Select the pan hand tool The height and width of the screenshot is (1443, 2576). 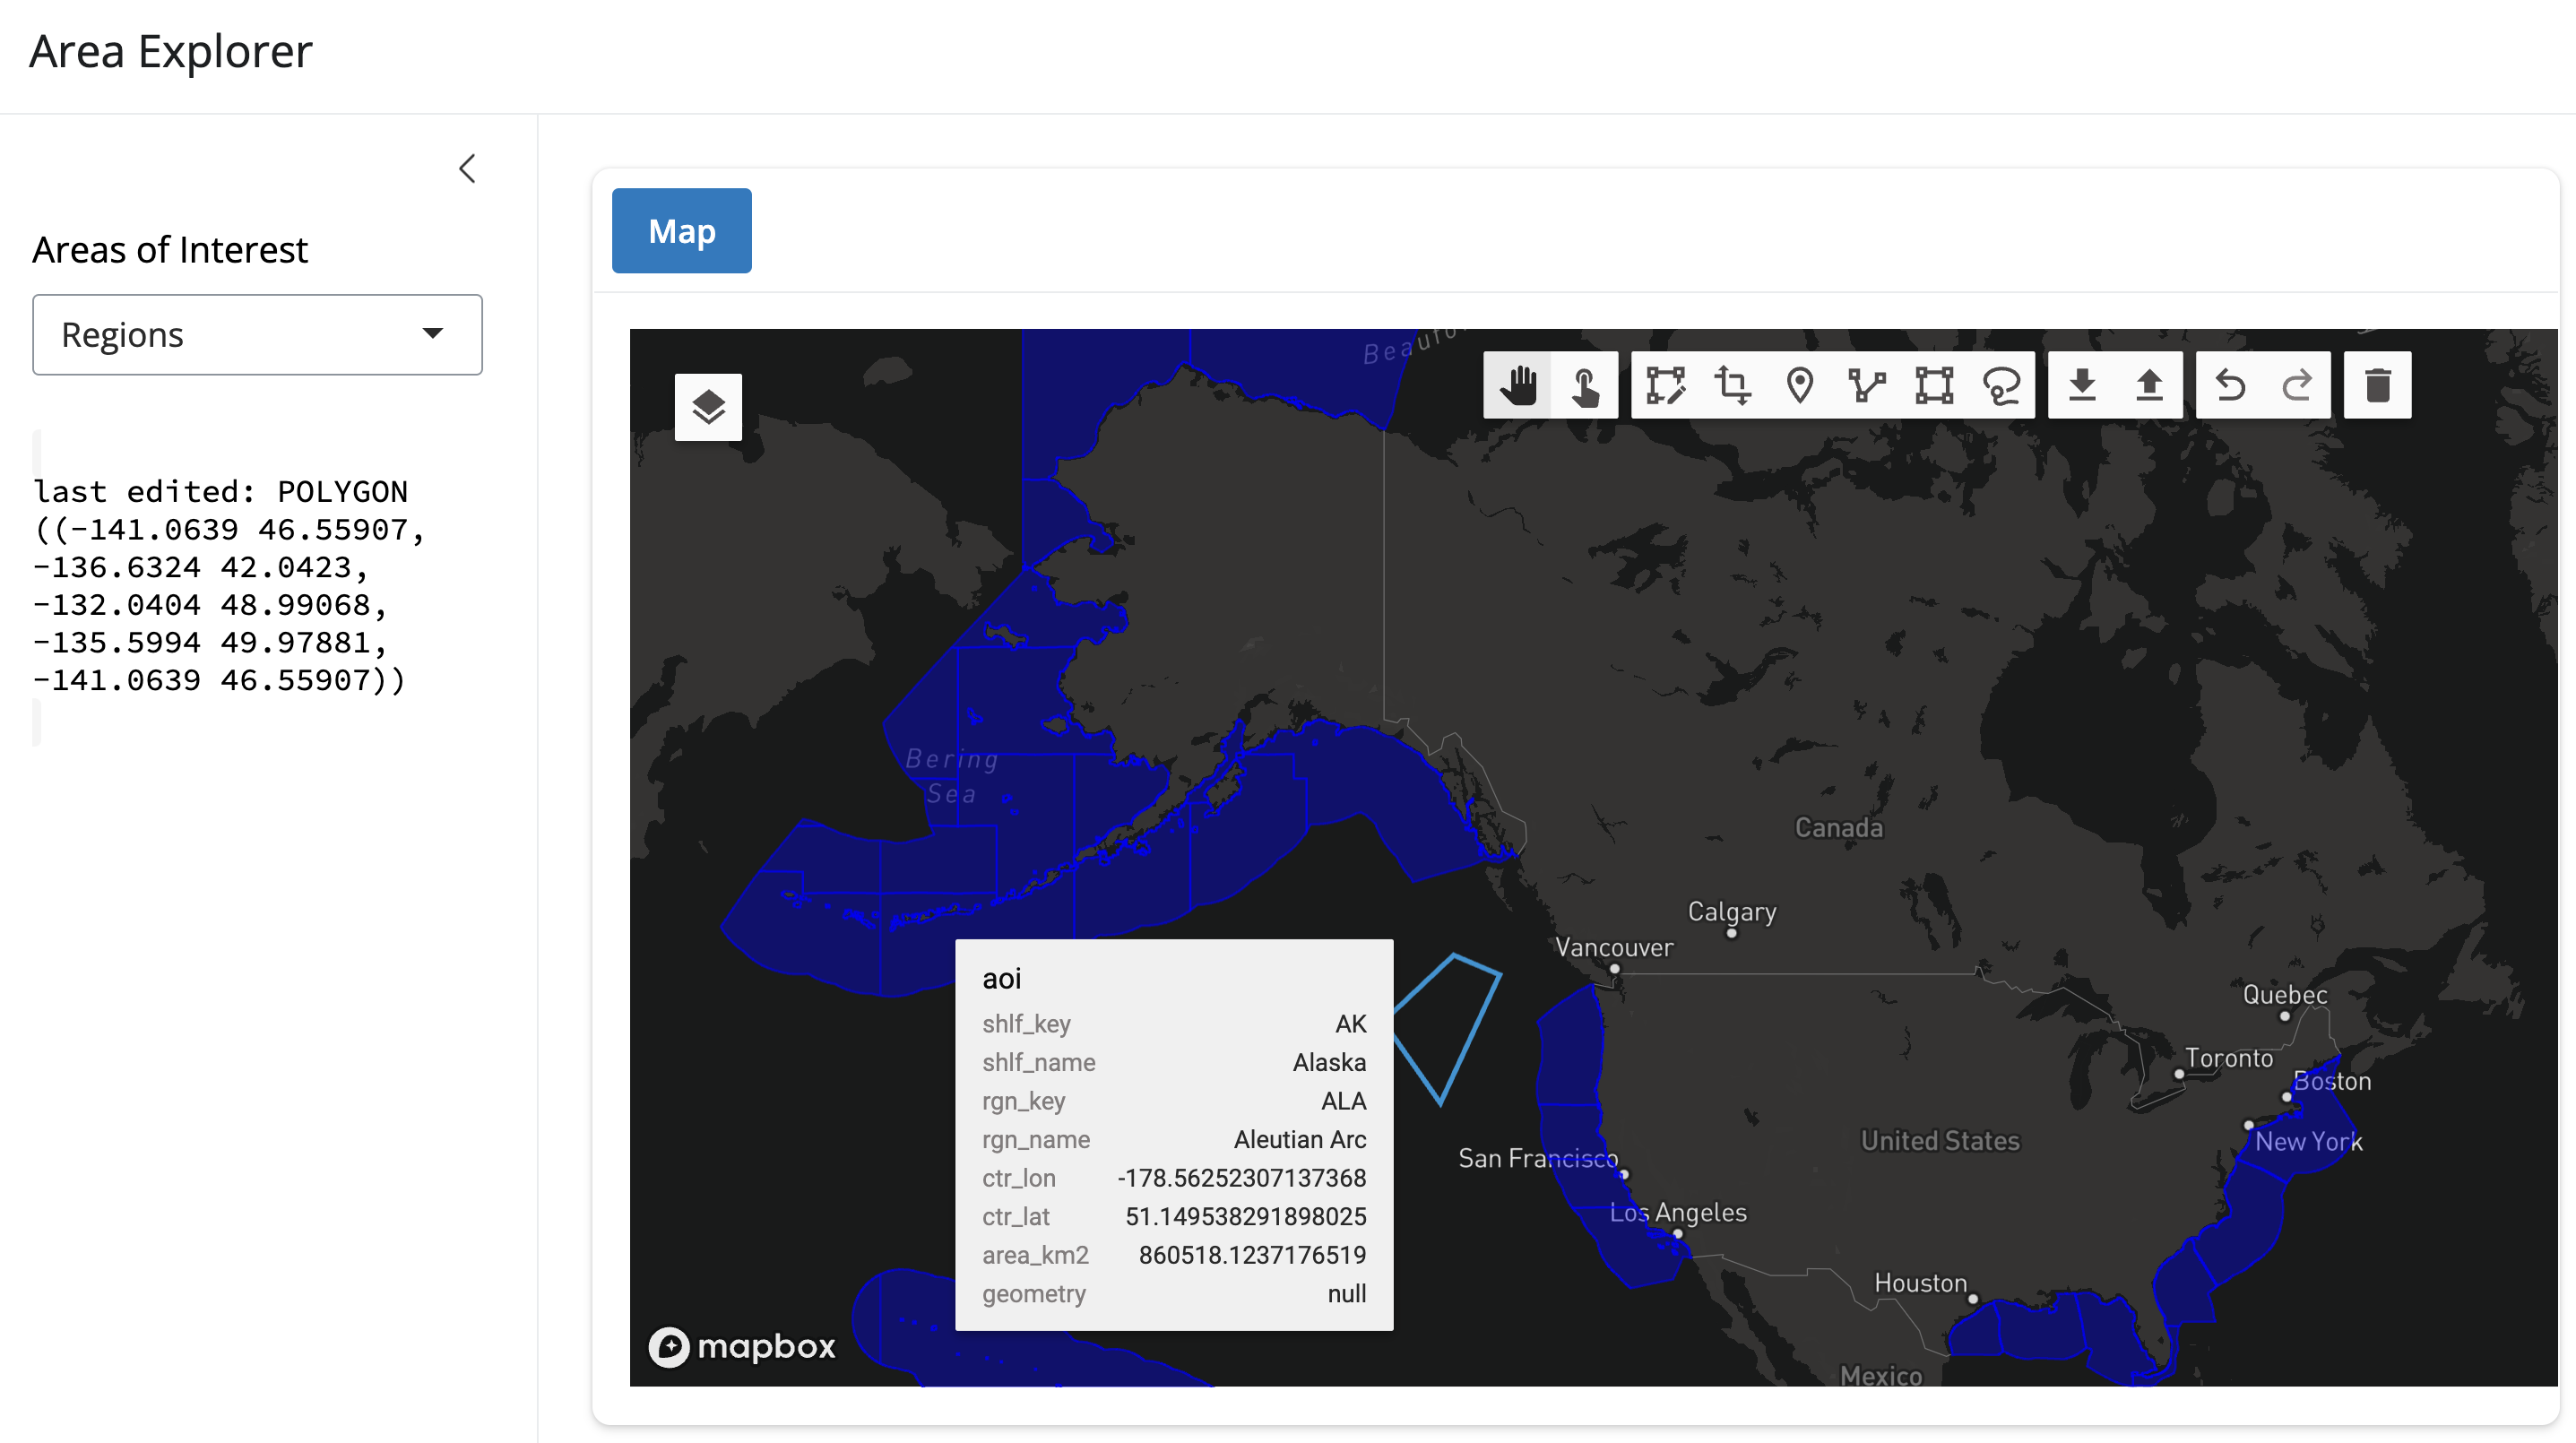point(1517,385)
